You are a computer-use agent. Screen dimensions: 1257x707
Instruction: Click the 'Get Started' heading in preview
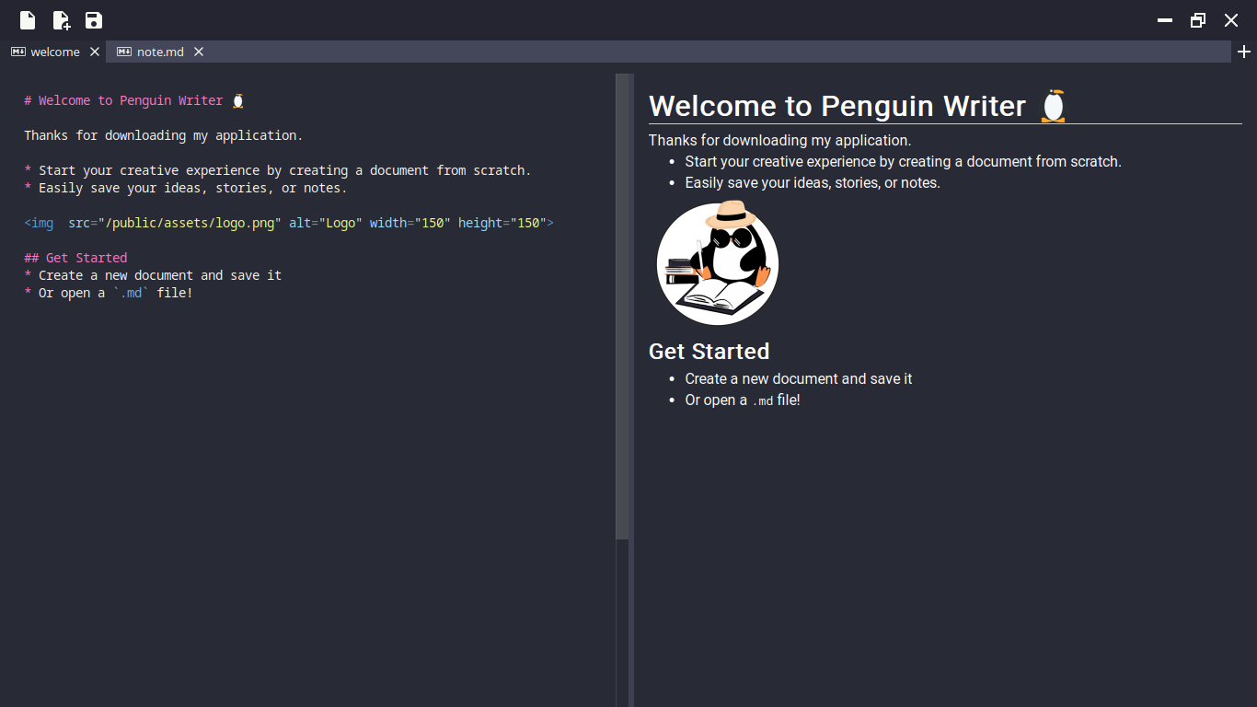pos(709,352)
